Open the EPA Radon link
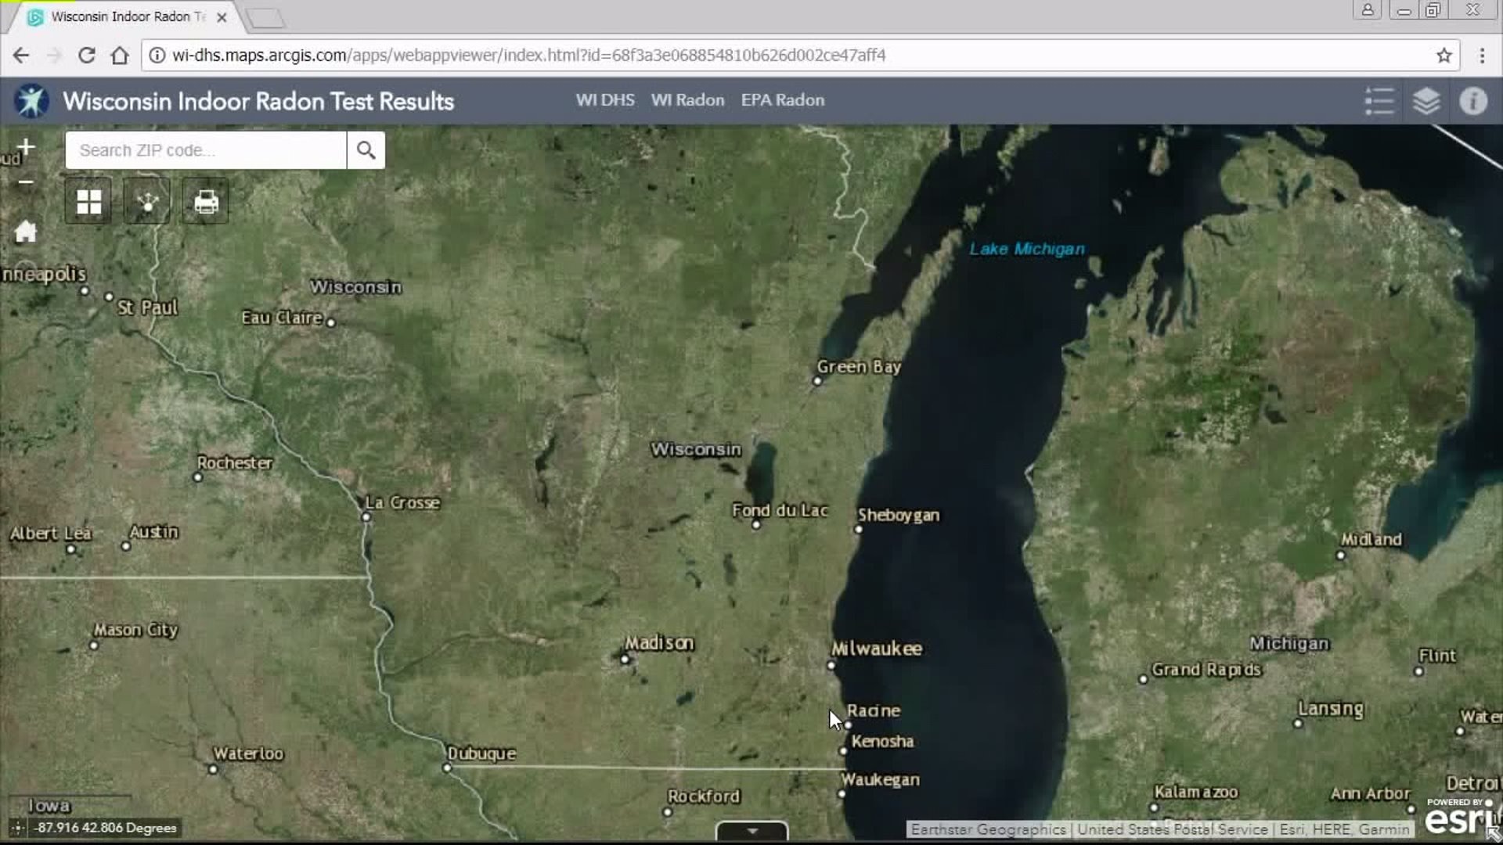Viewport: 1503px width, 845px height. tap(782, 100)
